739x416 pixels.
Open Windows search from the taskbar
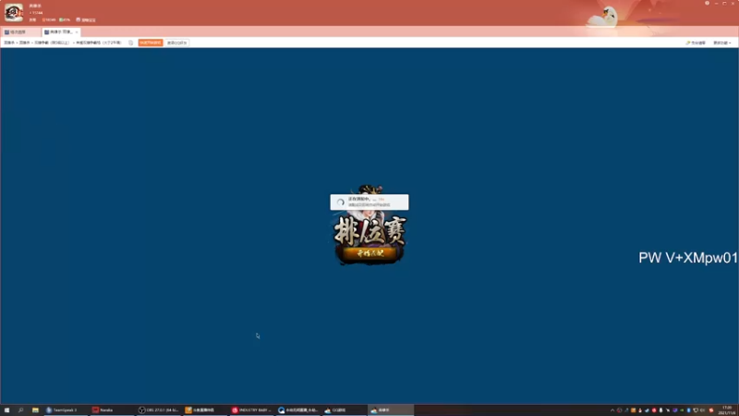pos(20,410)
